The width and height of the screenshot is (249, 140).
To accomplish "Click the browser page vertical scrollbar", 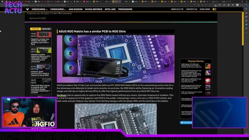I will tap(243, 28).
